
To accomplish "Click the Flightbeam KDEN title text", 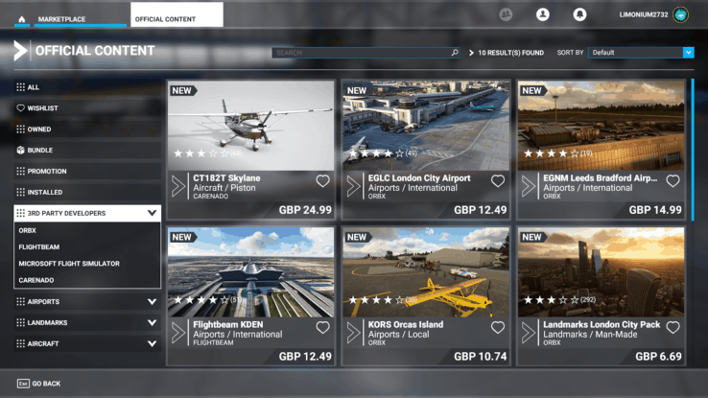I will 228,324.
